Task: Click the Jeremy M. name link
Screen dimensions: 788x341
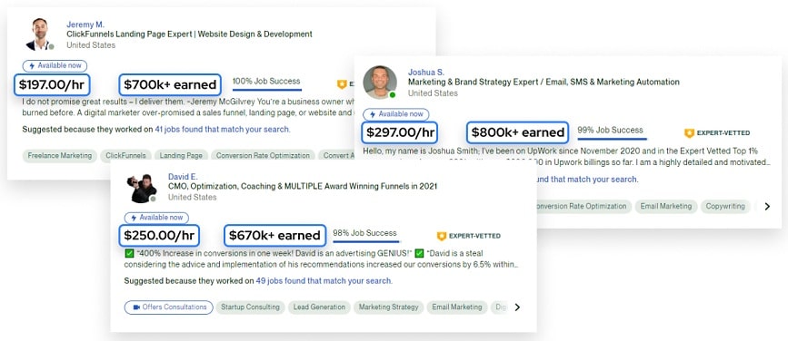Action: pos(85,24)
